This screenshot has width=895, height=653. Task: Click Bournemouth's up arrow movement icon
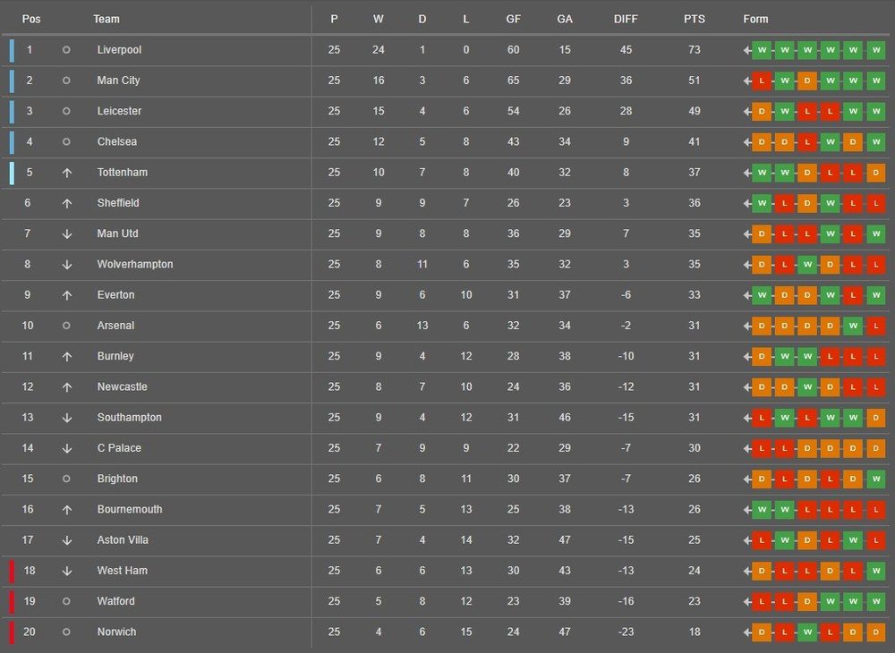66,510
